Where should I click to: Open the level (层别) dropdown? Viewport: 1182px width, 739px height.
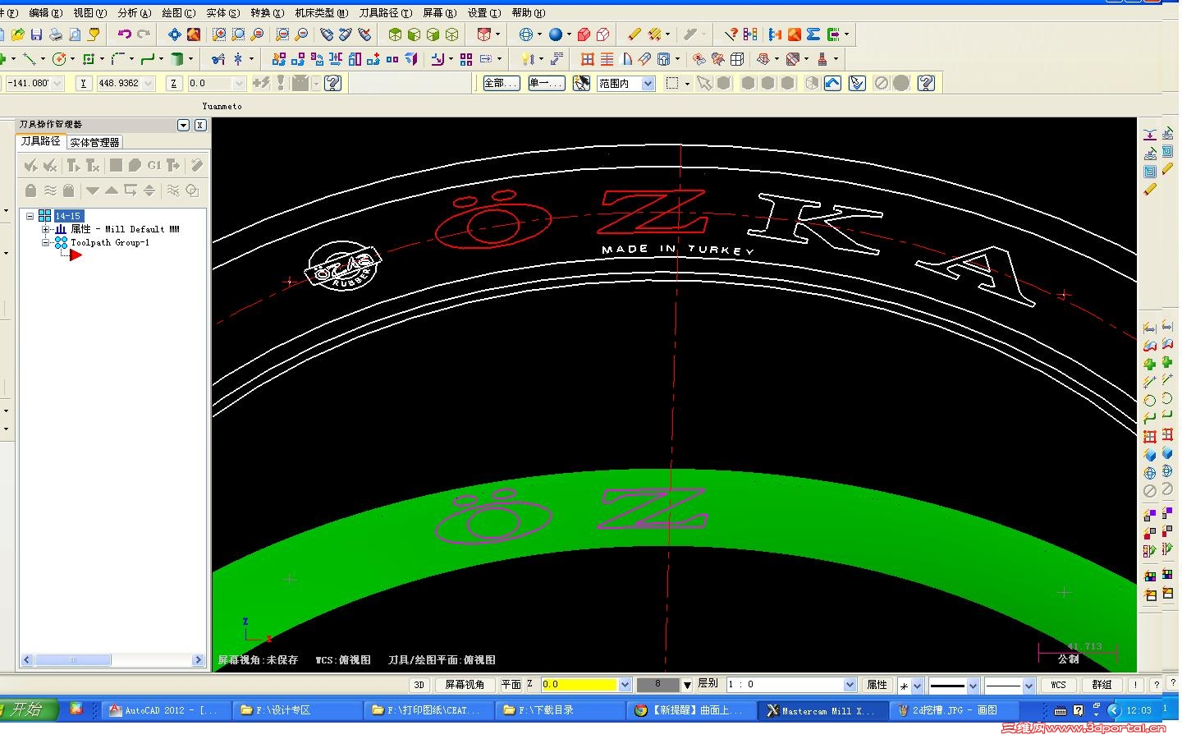(x=850, y=685)
